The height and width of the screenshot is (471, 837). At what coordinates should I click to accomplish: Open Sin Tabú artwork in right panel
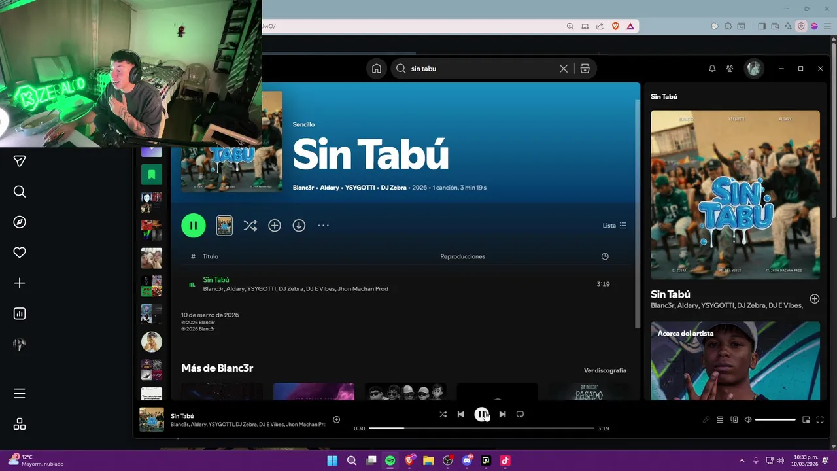(735, 195)
